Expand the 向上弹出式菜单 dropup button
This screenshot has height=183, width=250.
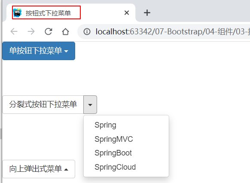pos(39,169)
